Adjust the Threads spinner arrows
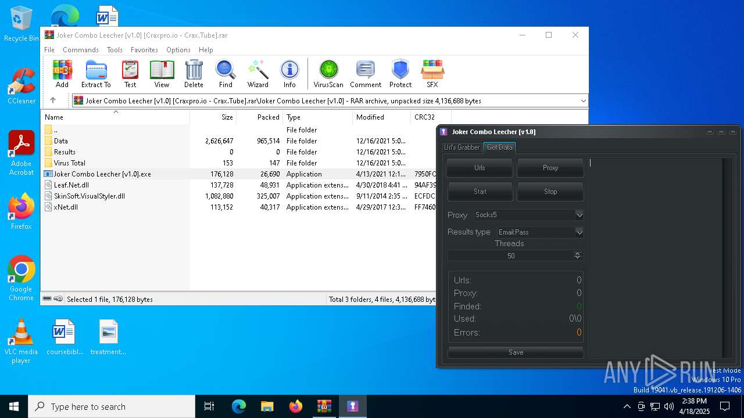The image size is (744, 418). click(x=577, y=255)
